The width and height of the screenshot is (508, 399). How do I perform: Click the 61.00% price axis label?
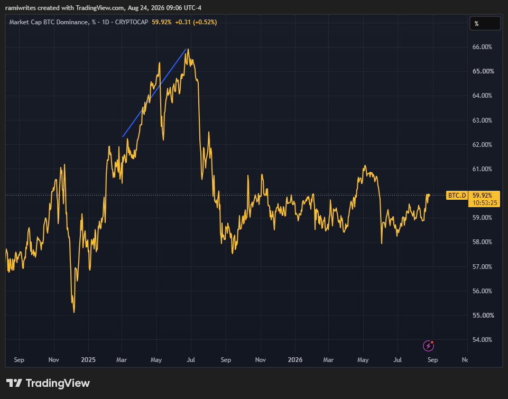tap(482, 169)
